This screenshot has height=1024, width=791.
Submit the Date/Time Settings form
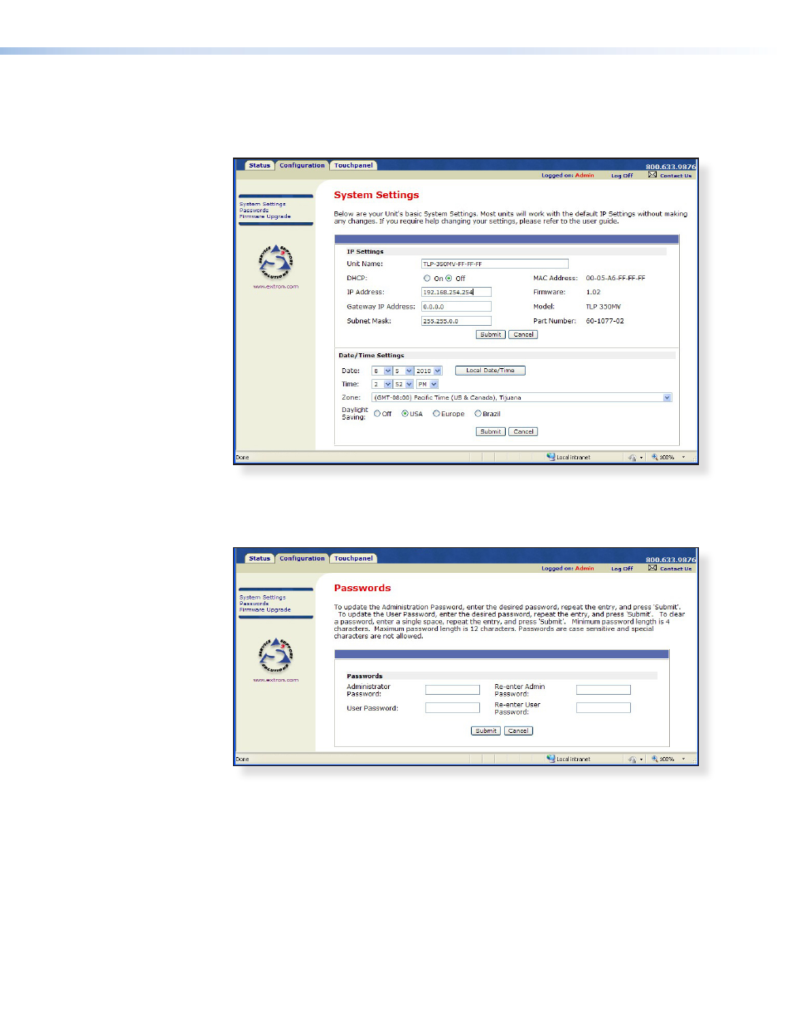click(x=490, y=432)
